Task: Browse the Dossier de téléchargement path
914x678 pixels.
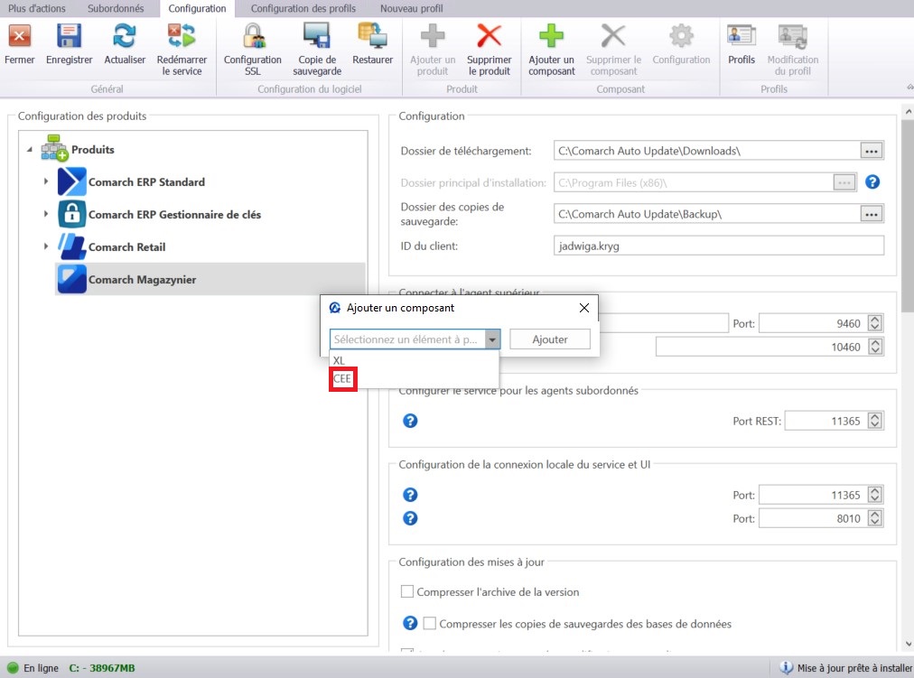Action: [x=872, y=151]
